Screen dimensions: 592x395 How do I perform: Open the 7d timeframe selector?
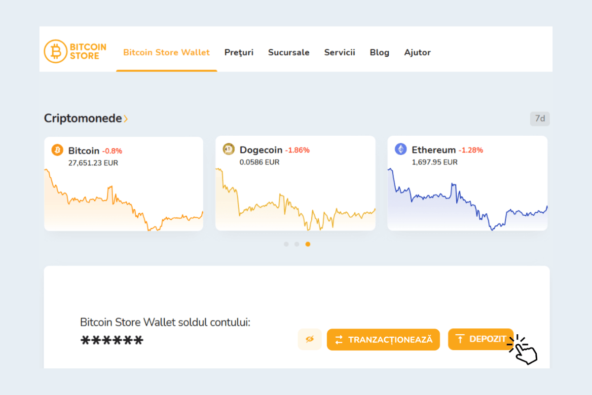click(540, 118)
